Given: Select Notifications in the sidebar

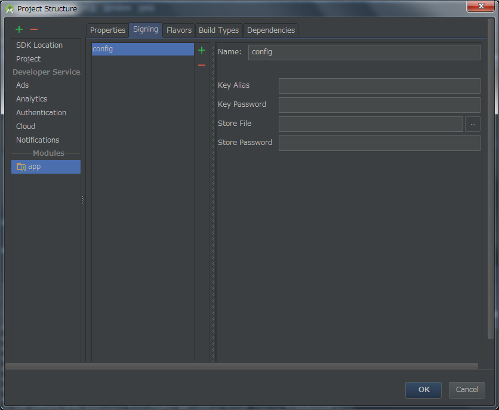Looking at the screenshot, I should pos(38,140).
